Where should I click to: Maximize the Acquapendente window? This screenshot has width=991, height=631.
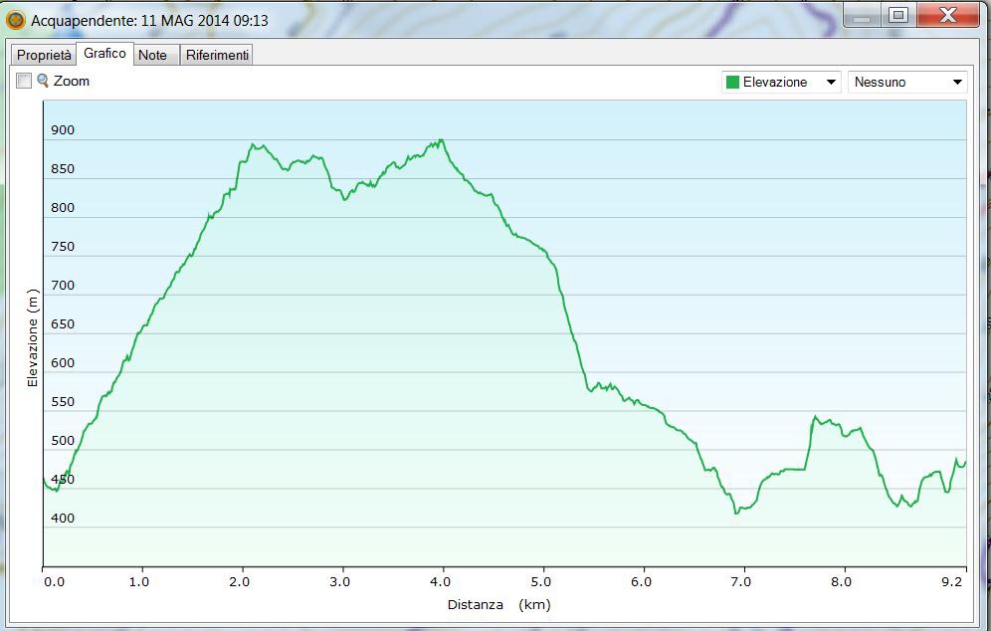pos(897,16)
